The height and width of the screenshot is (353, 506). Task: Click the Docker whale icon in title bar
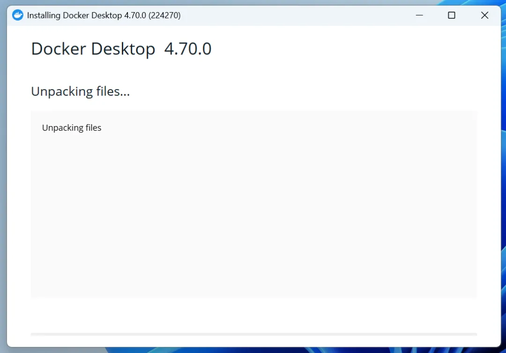(x=18, y=15)
